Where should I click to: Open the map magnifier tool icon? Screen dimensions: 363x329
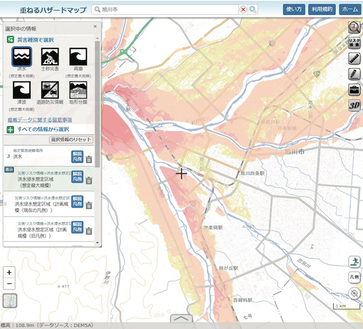[x=355, y=28]
